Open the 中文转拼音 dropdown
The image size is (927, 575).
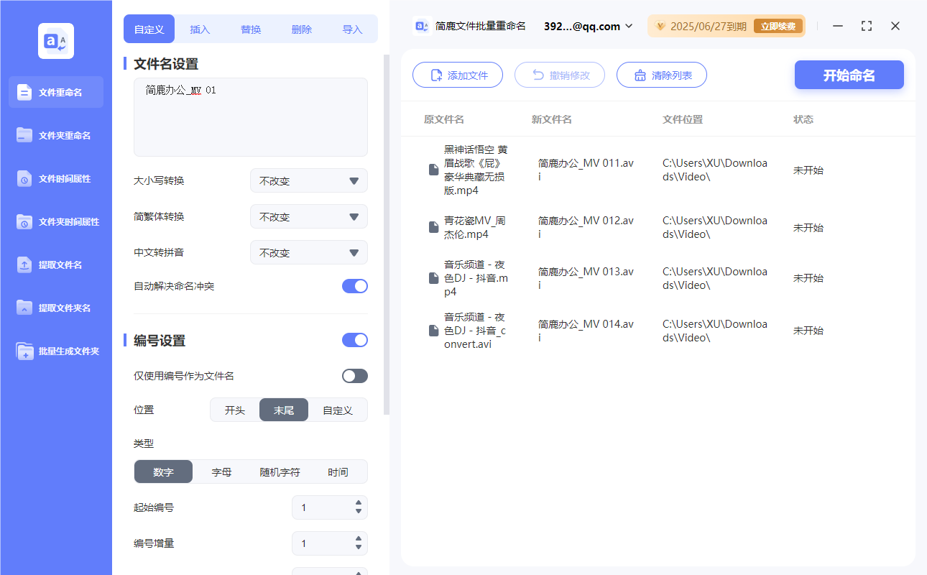tap(308, 252)
